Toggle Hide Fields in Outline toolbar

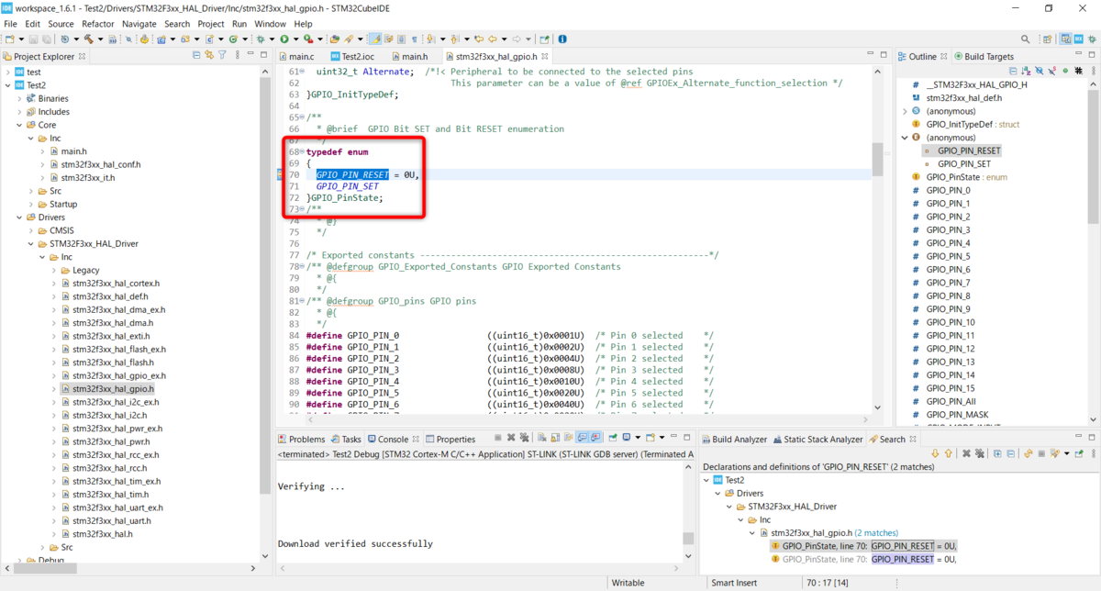[1039, 71]
